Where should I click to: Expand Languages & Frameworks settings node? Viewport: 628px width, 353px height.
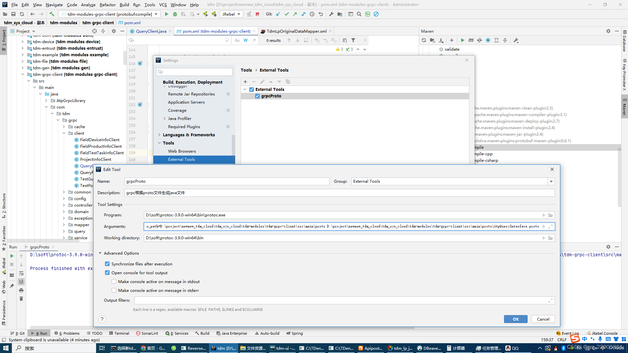click(159, 135)
